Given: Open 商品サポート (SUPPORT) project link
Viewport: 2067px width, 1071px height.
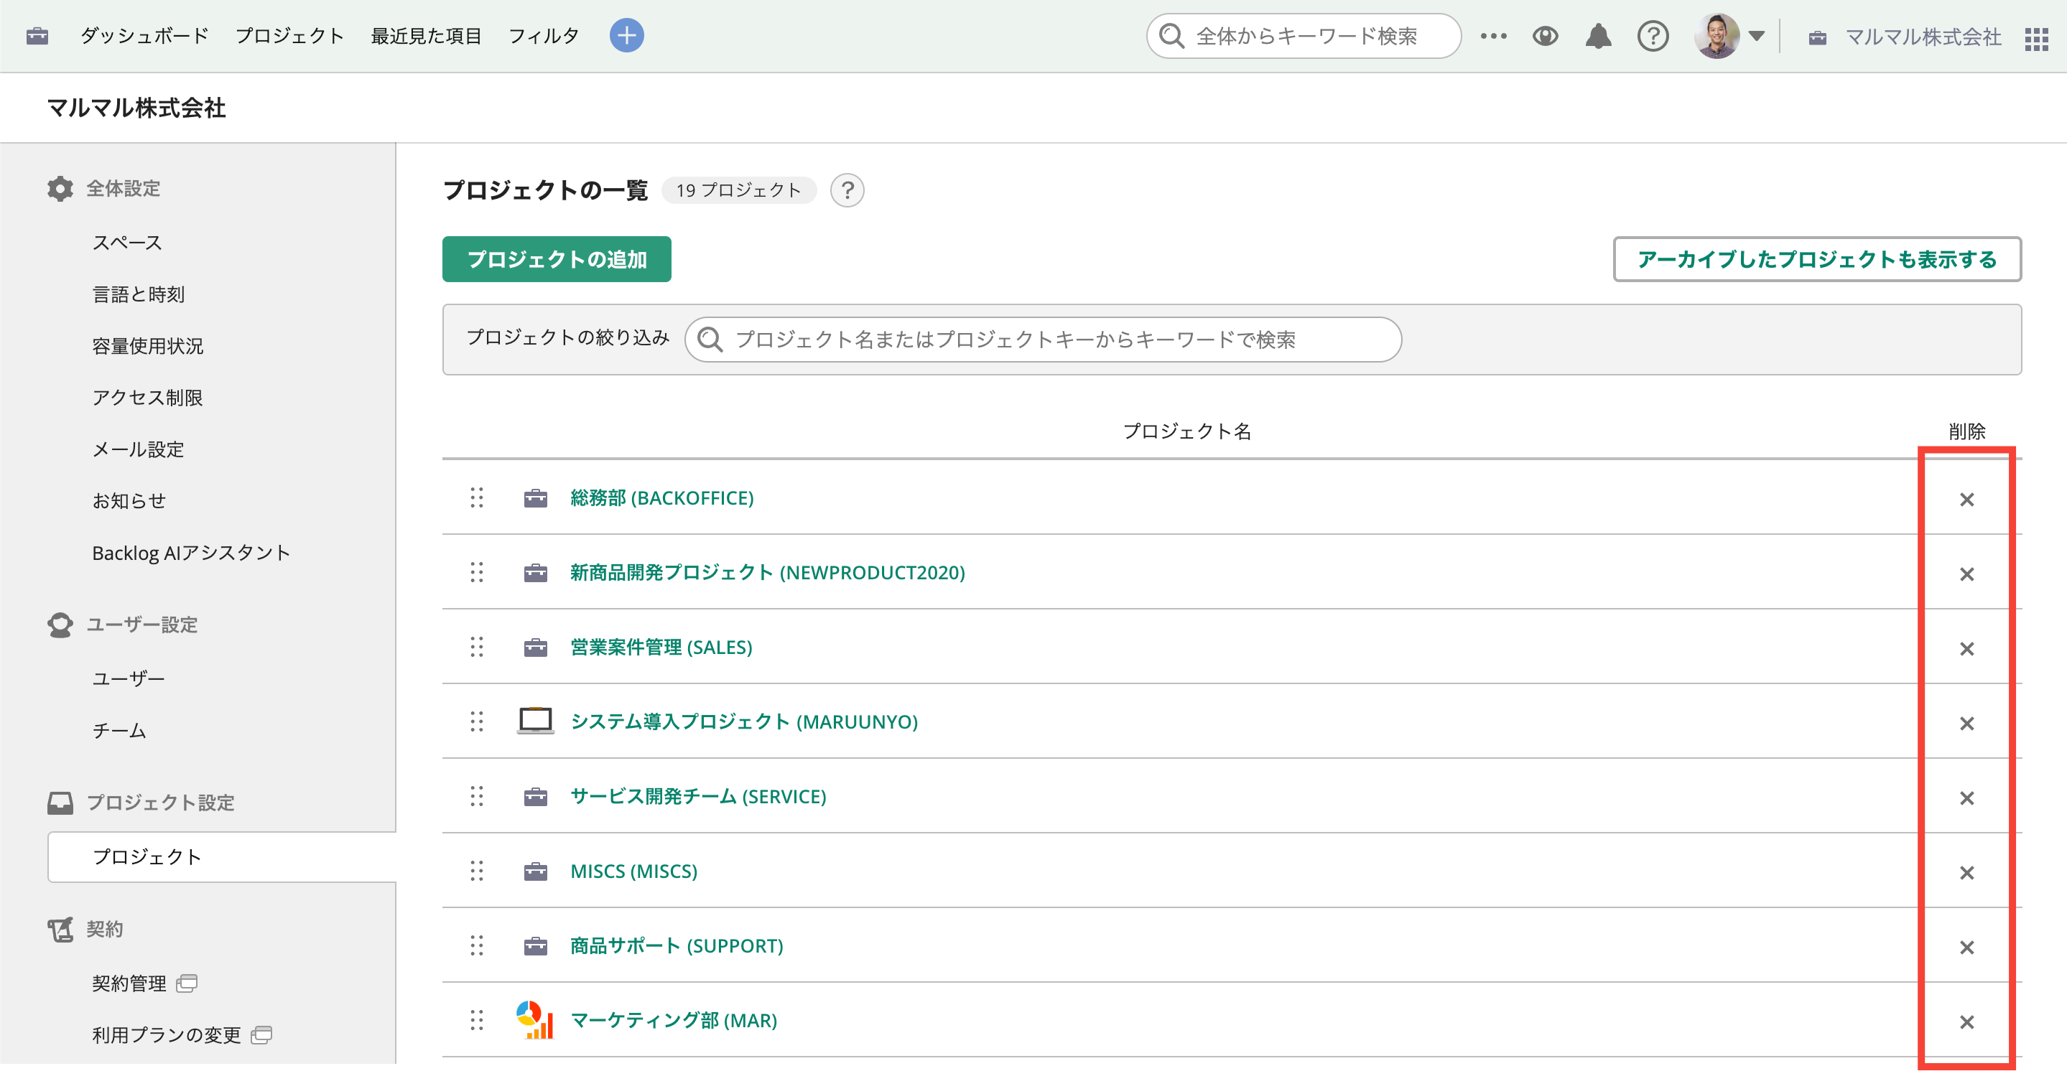Looking at the screenshot, I should coord(677,945).
